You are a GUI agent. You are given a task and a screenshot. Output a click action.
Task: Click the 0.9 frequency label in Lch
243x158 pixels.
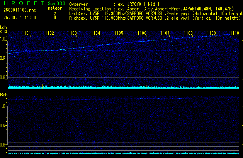[x=3, y=58]
